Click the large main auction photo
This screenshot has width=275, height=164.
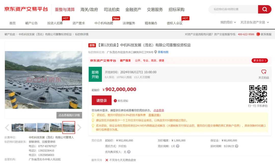tap(43, 80)
